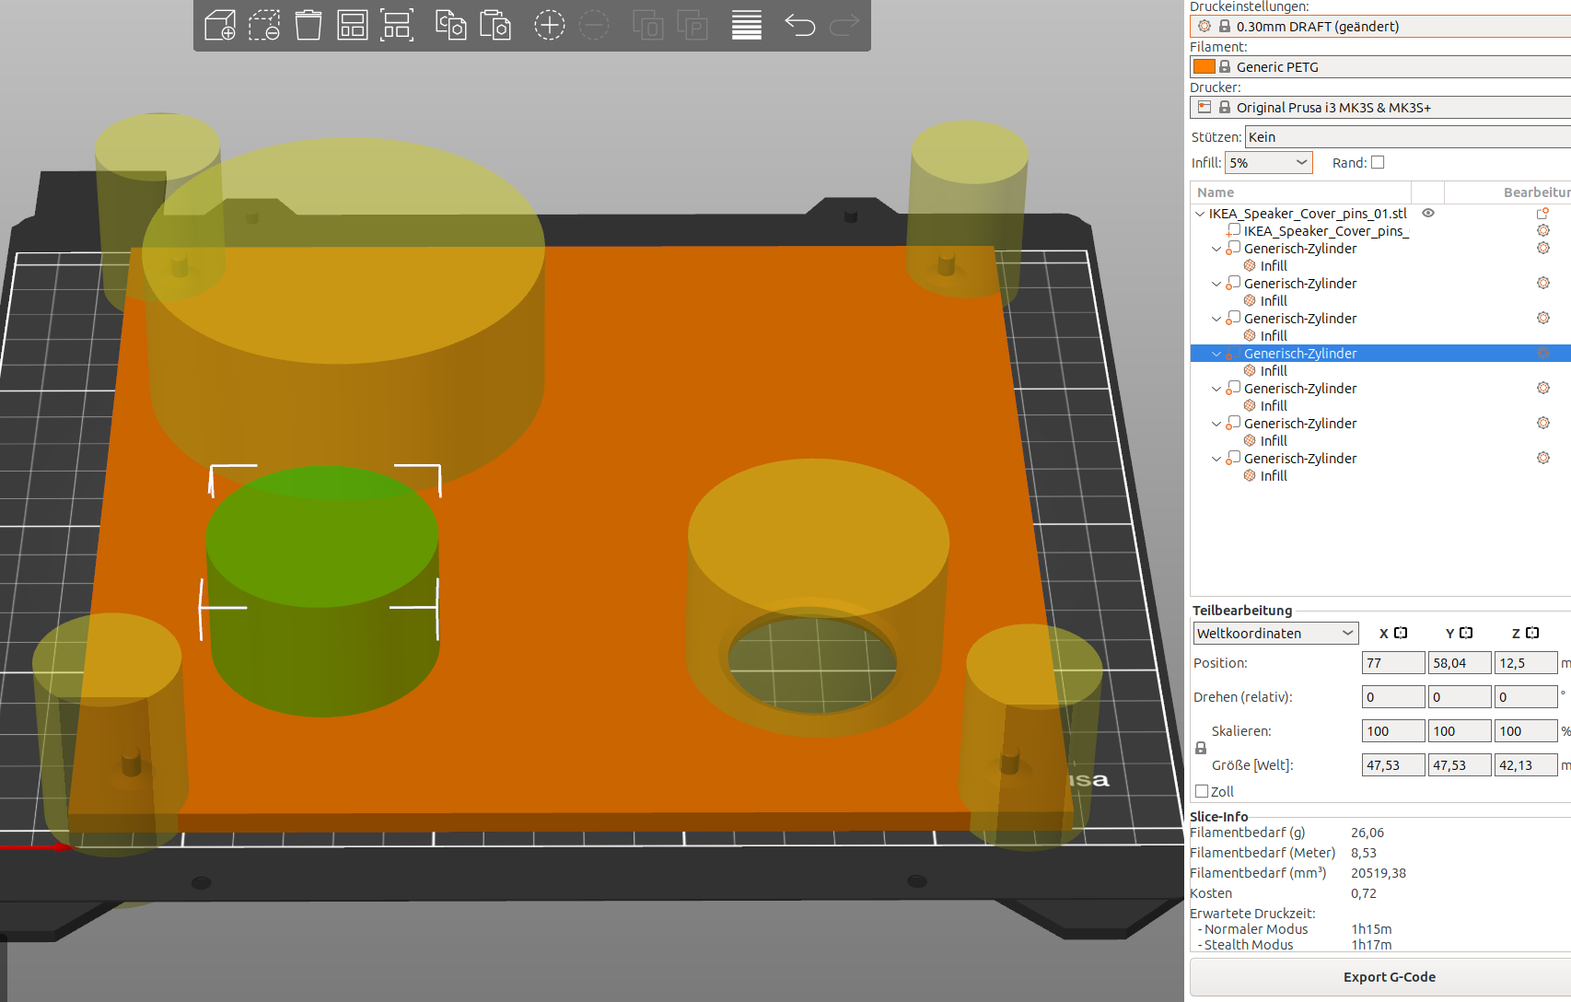The height and width of the screenshot is (1002, 1571).
Task: Click the orange filament color swatch
Action: pyautogui.click(x=1204, y=66)
